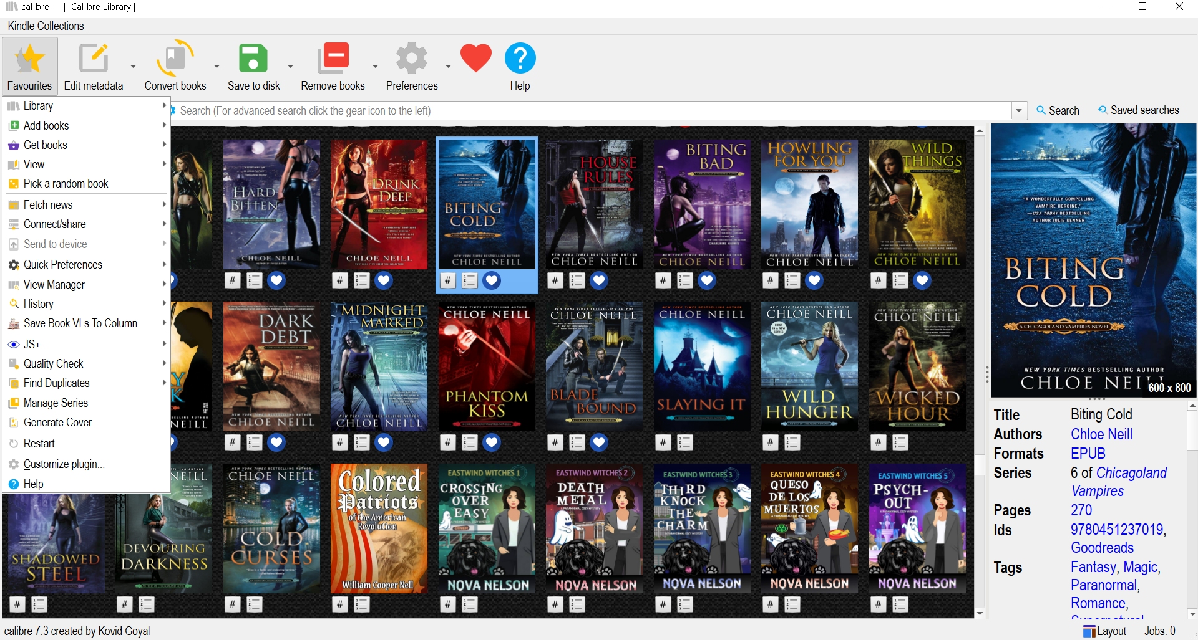Screen dimensions: 1198x640
Task: Click the list icon under Phantom Kiss
Action: click(x=470, y=442)
